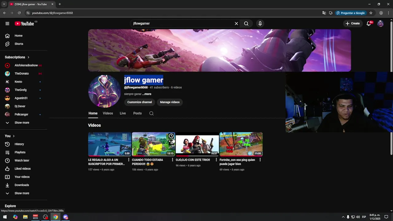This screenshot has height=221, width=393.
Task: Select the channel Home tab
Action: (x=93, y=113)
